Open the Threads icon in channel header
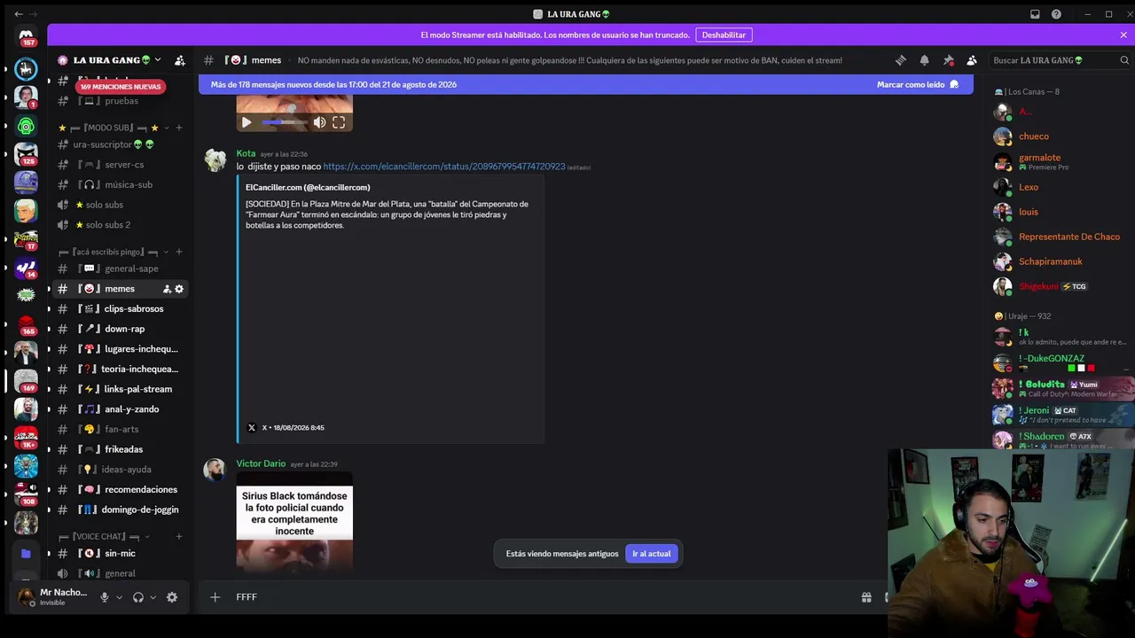The width and height of the screenshot is (1135, 638). coord(901,60)
